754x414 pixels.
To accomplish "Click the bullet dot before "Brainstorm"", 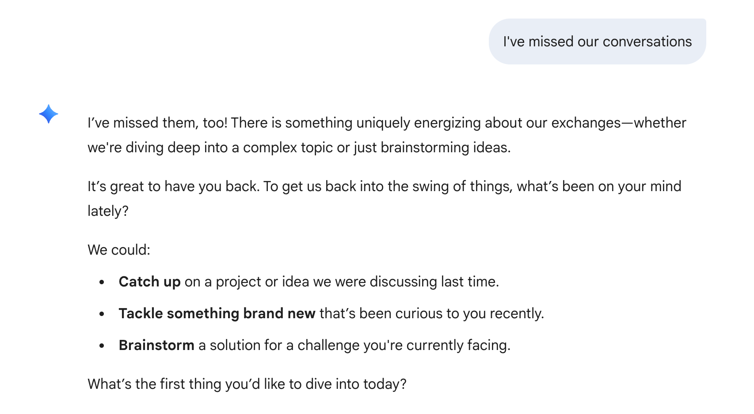I will (x=102, y=346).
